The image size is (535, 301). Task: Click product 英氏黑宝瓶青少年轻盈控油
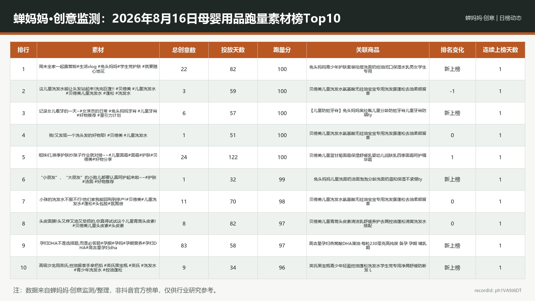pyautogui.click(x=368, y=268)
